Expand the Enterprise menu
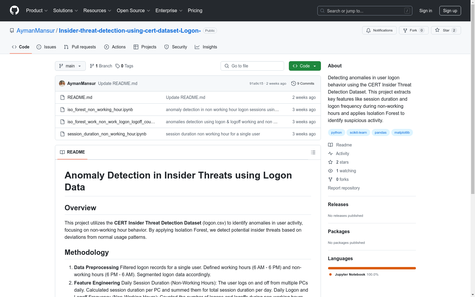 tap(169, 11)
